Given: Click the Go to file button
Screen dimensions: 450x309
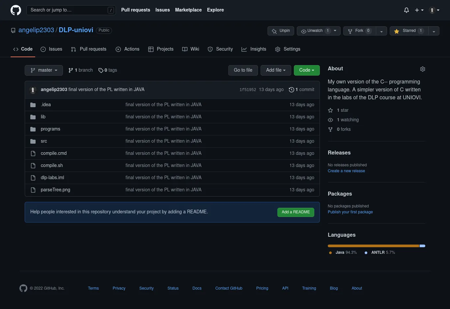Looking at the screenshot, I should coord(243,70).
